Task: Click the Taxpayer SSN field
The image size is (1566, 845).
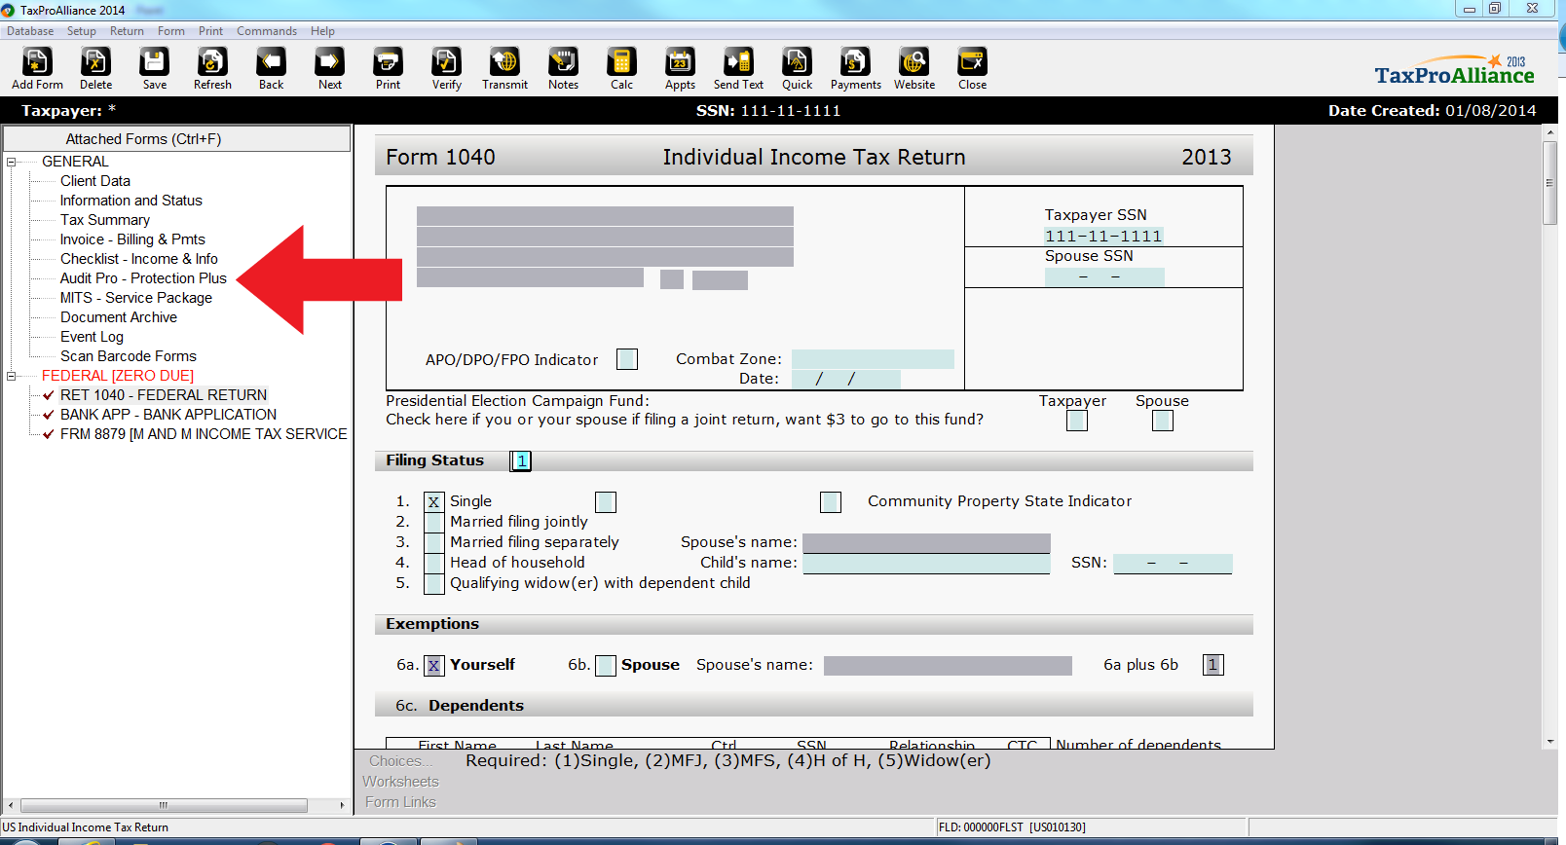Action: [1104, 237]
